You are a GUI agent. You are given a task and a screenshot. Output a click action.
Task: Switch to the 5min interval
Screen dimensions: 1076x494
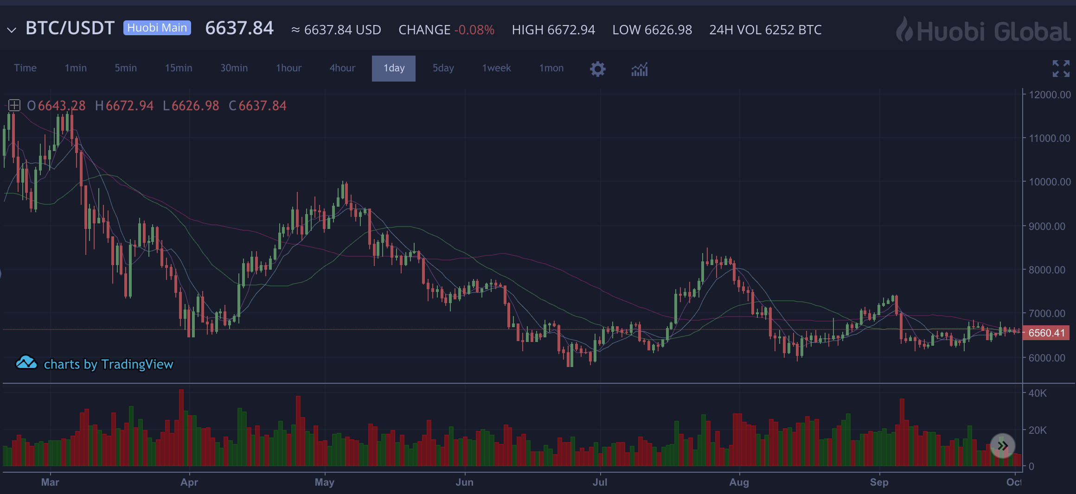point(126,68)
